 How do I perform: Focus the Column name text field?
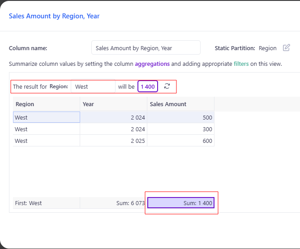click(146, 48)
